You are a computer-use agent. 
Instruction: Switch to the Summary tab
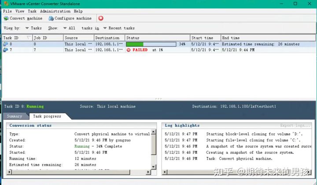(15, 116)
